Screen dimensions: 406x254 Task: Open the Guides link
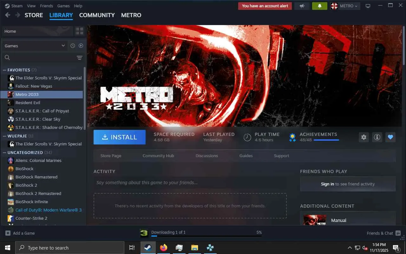pos(246,156)
